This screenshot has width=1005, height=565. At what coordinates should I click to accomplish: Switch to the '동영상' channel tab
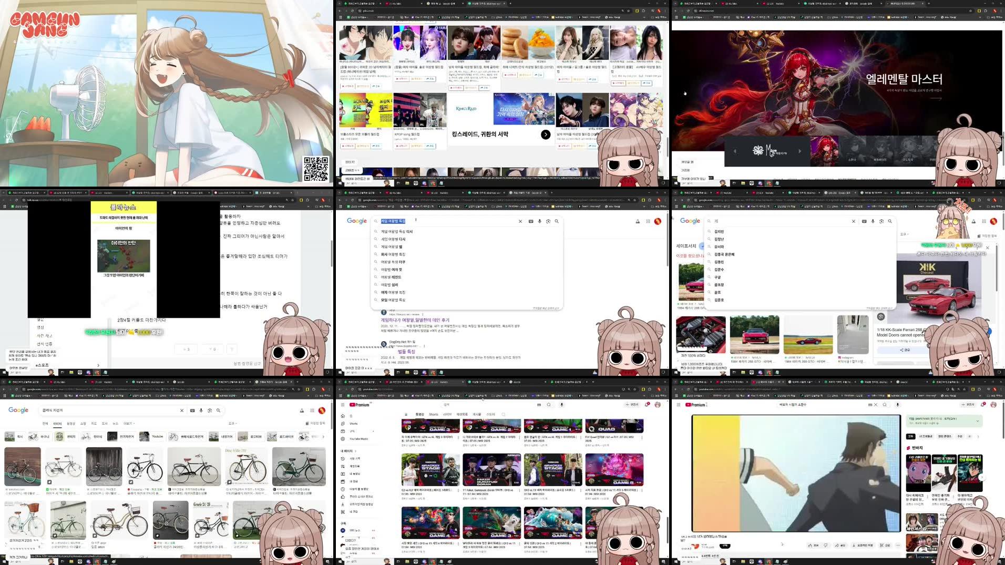click(419, 414)
